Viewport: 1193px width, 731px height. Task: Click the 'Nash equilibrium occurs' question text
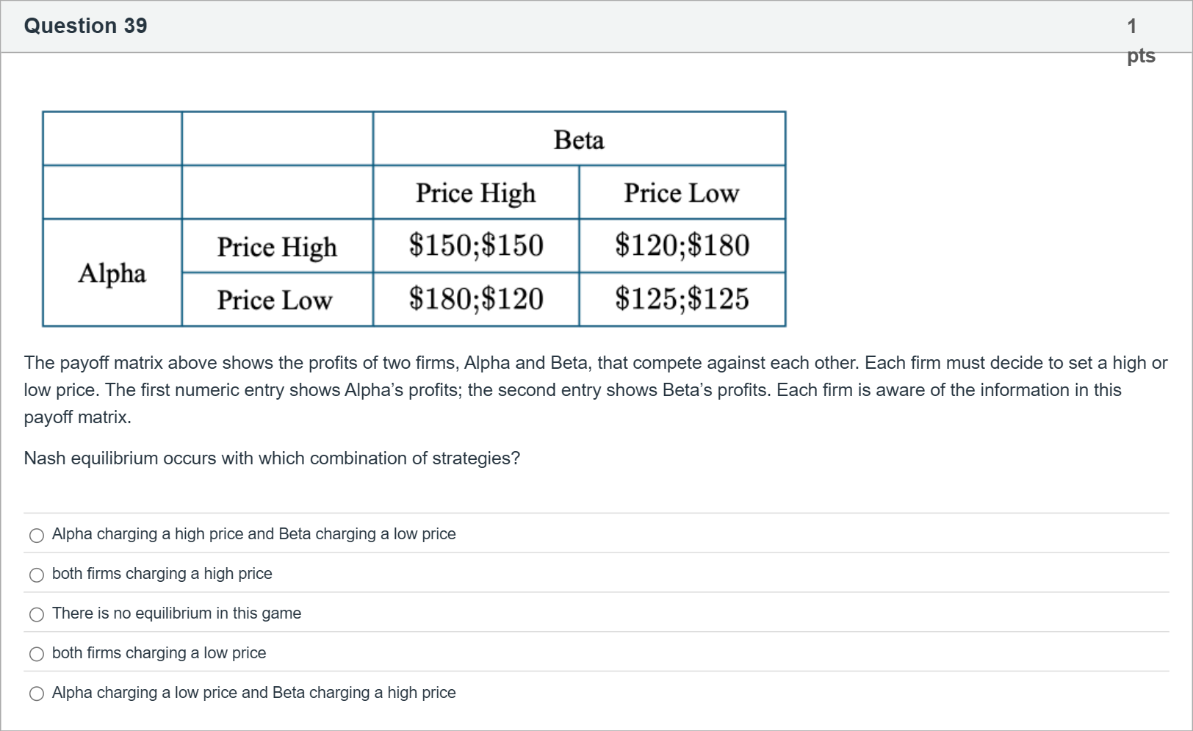[272, 458]
